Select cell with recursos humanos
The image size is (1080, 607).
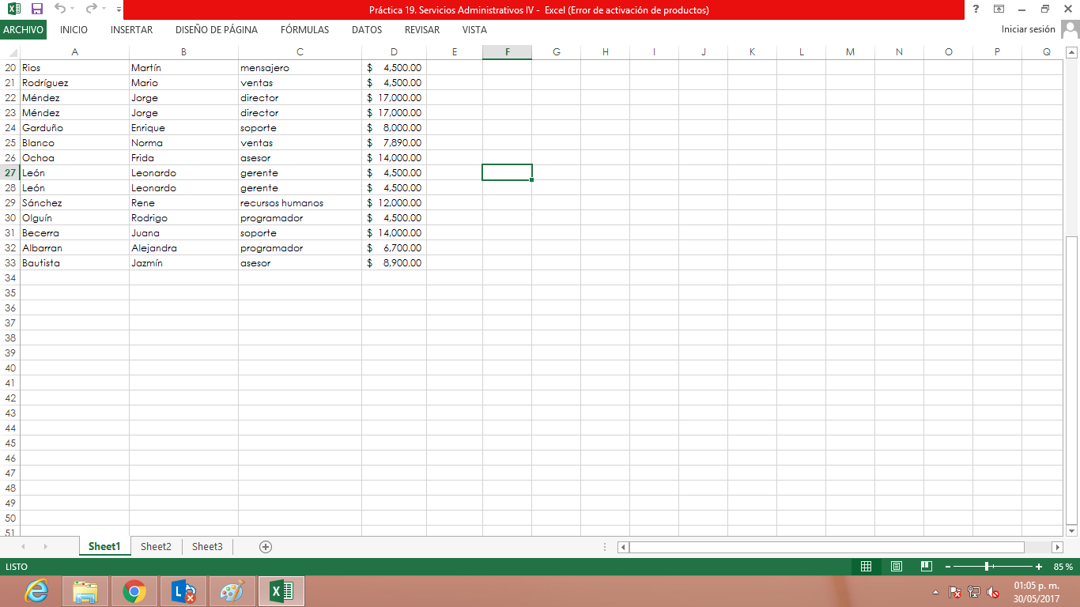pos(300,203)
